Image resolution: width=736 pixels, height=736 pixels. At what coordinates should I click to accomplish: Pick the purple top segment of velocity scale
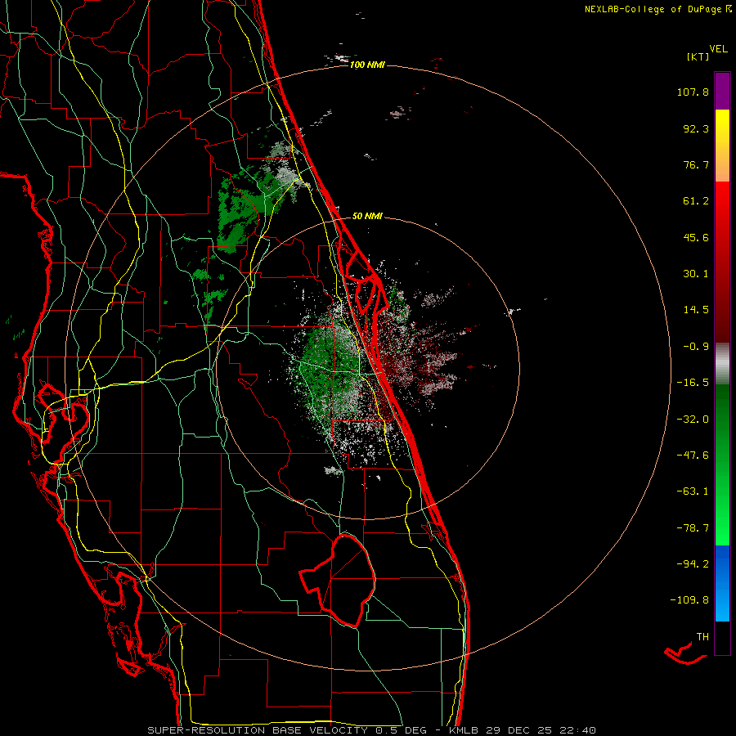(x=722, y=91)
